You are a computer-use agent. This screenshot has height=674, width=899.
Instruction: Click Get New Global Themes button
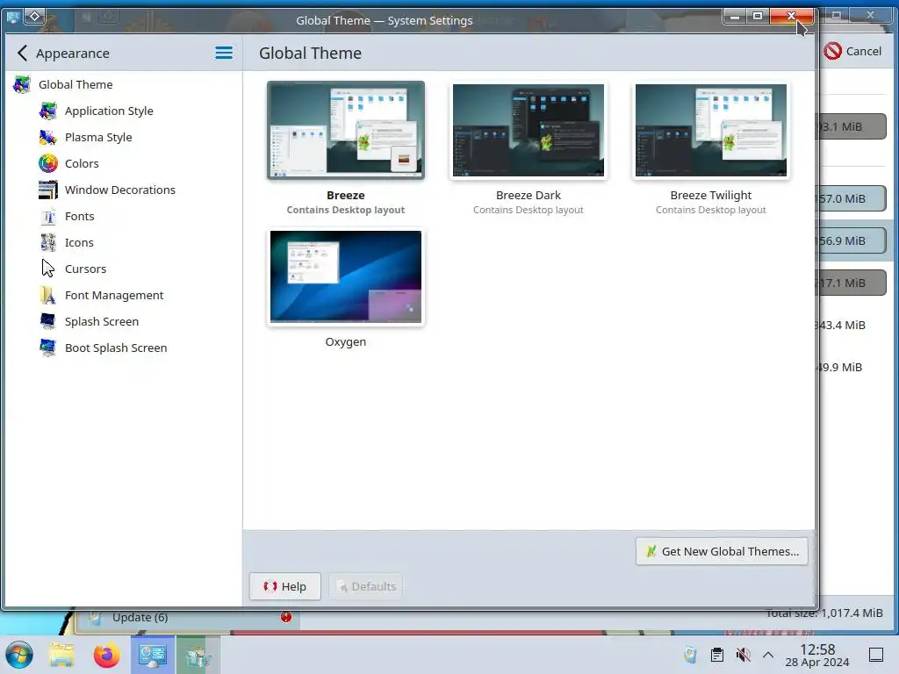click(722, 551)
